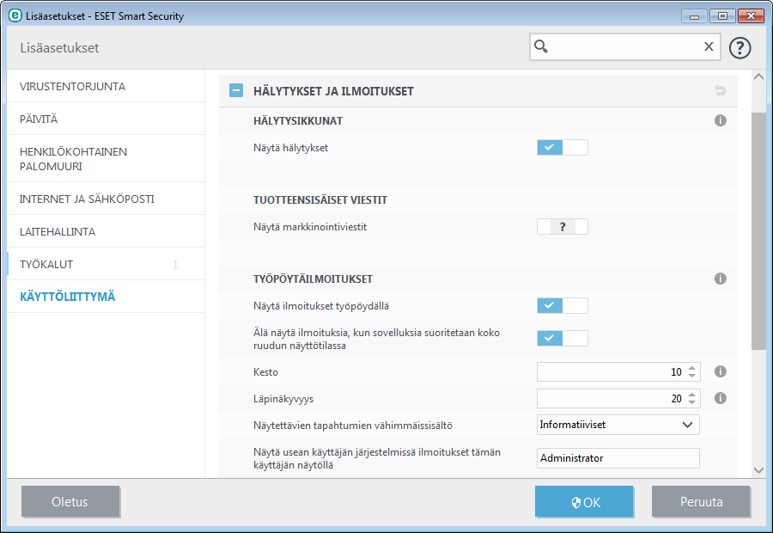
Task: Decrease Kesto value with down arrow
Action: 691,376
